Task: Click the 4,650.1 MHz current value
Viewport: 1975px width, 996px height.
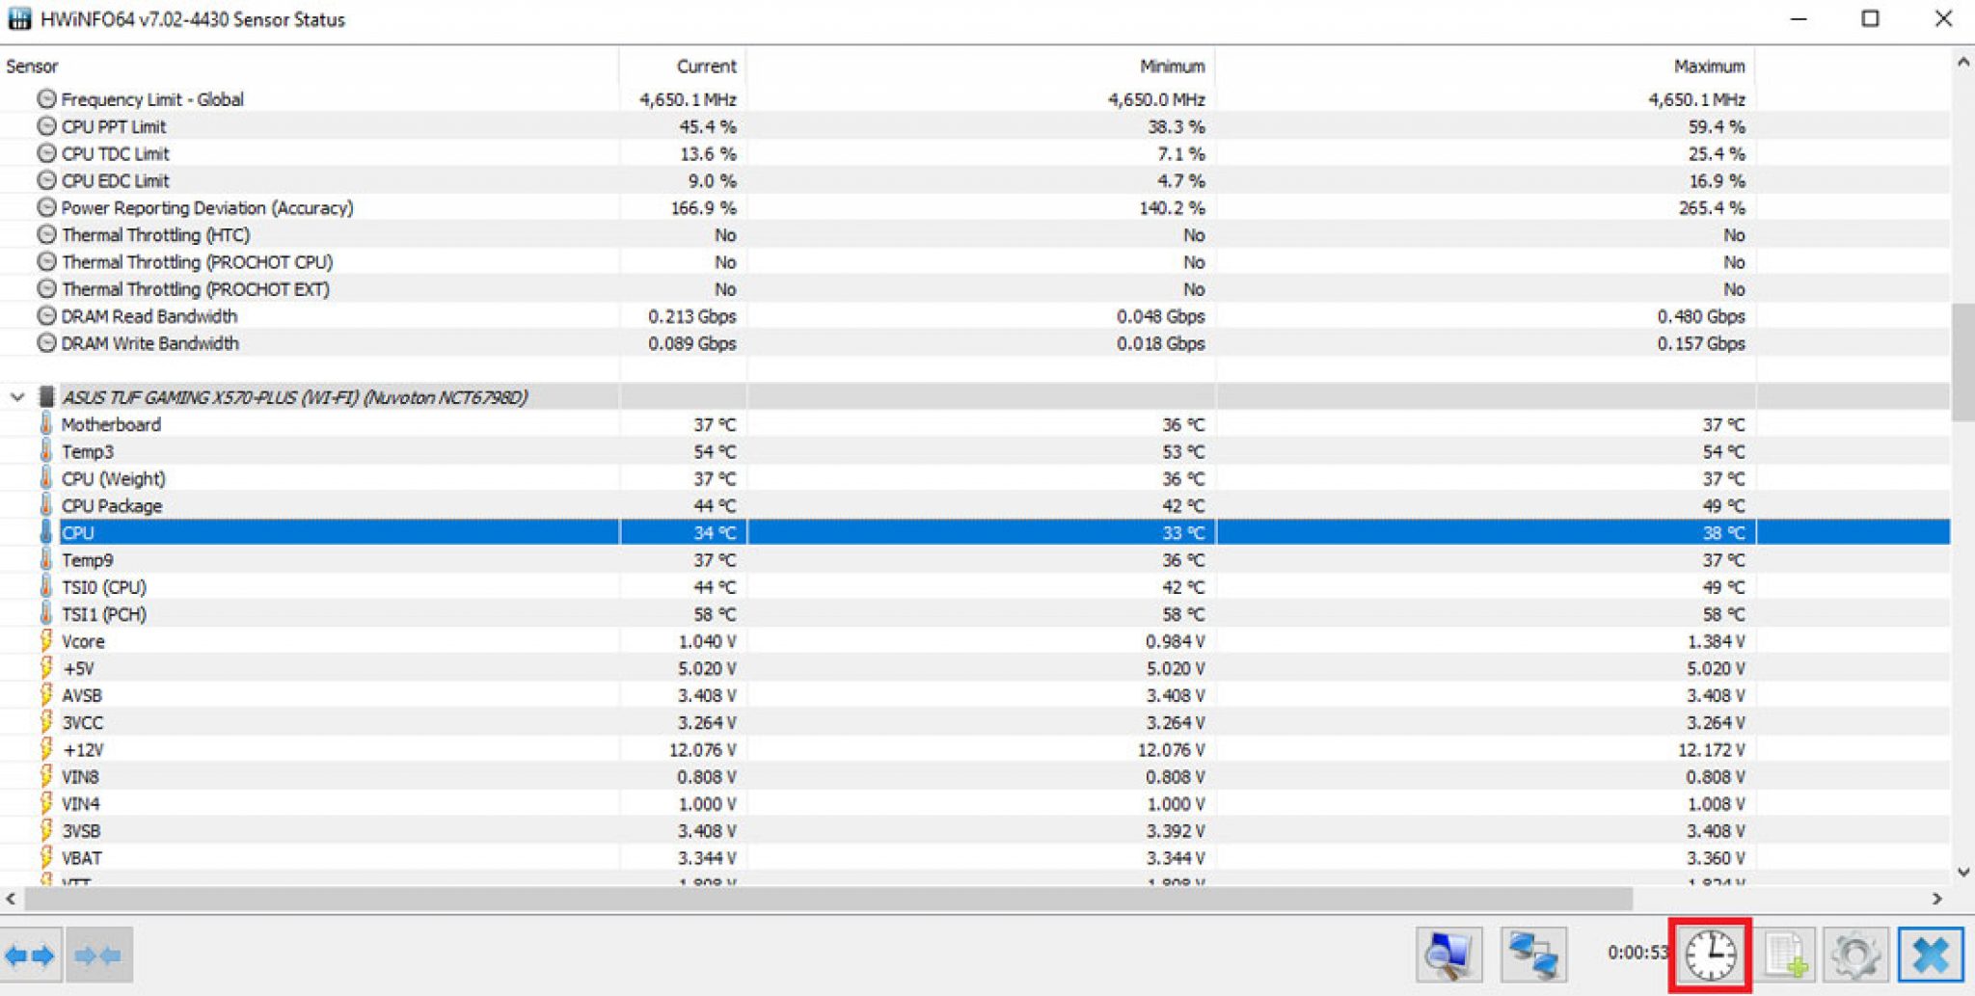Action: [688, 99]
